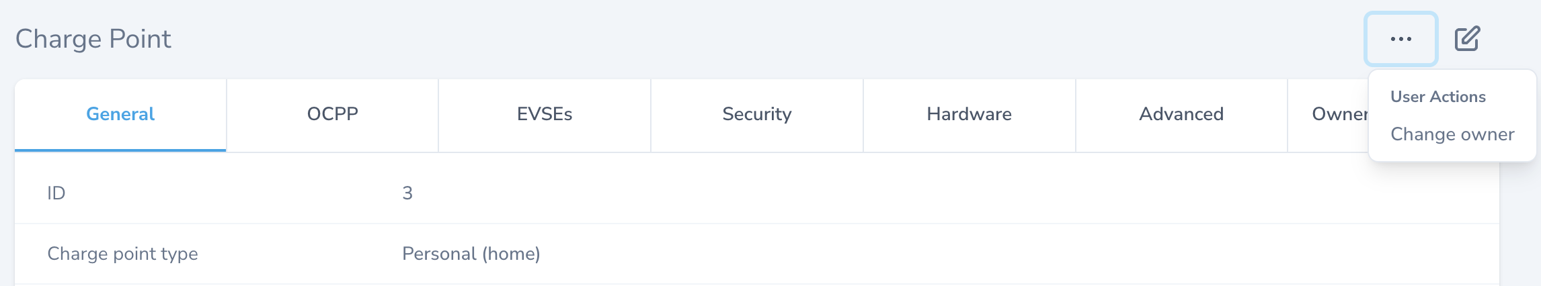
Task: Open the EVSEs tab
Action: [545, 115]
